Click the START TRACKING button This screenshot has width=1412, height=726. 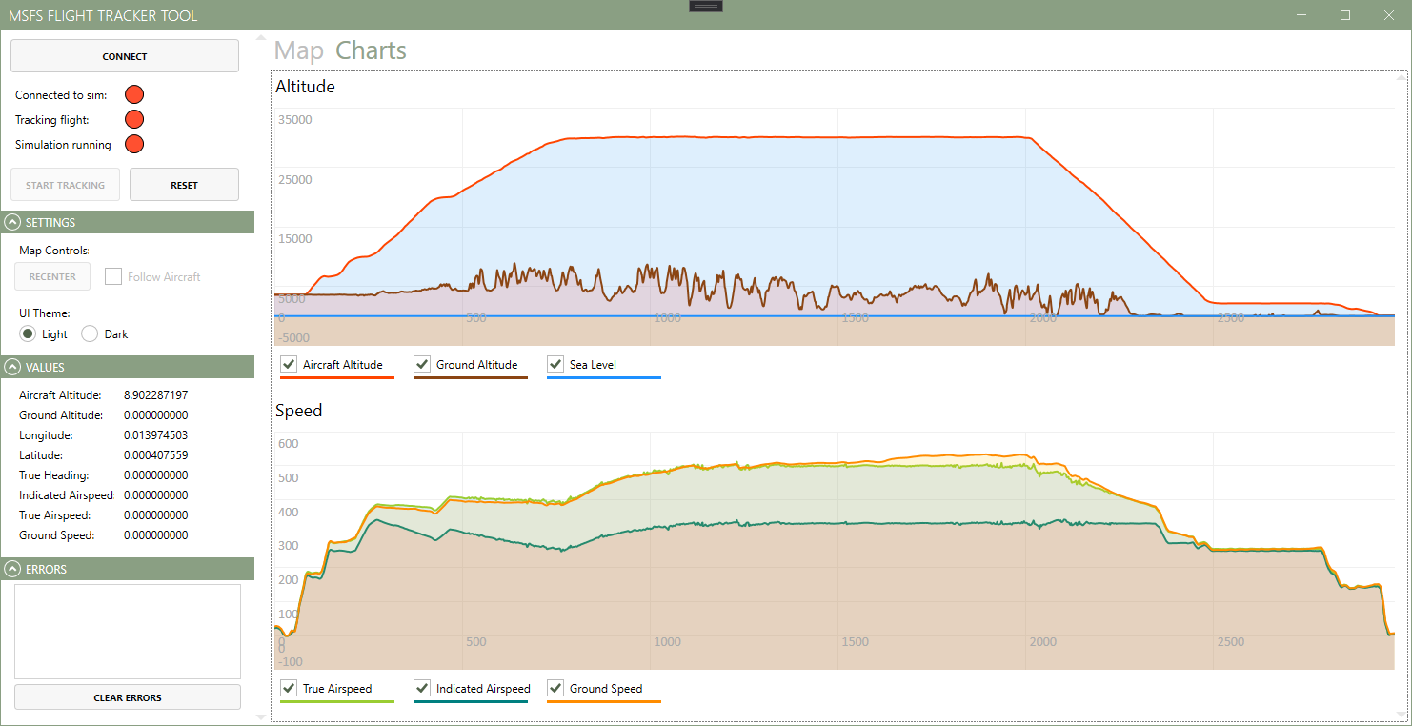tap(65, 185)
